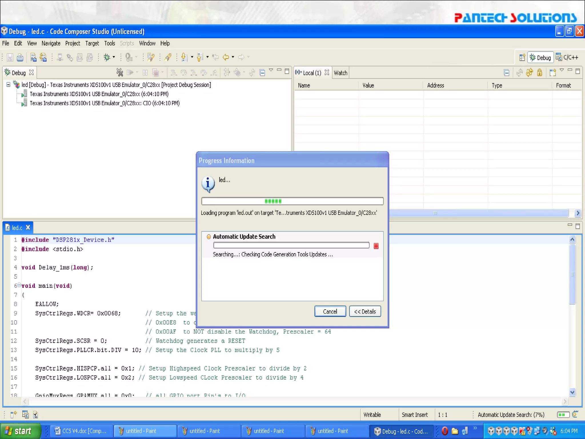Click Collapse All icon in Debug view
The width and height of the screenshot is (585, 439).
(x=262, y=73)
